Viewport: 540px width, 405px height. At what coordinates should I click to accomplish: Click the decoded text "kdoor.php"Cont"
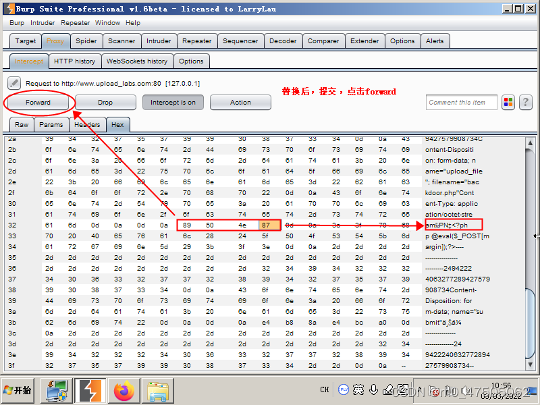450,193
